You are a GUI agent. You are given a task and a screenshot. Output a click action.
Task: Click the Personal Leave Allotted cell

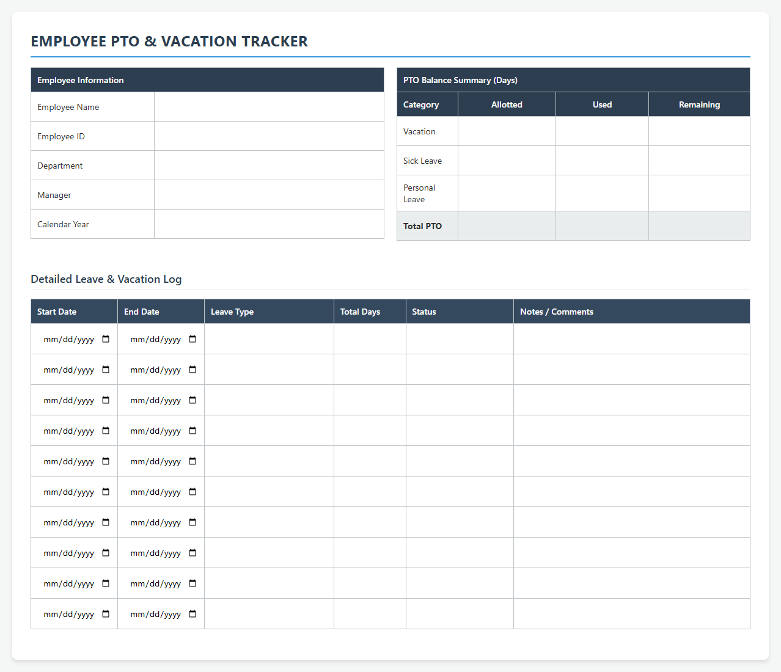507,193
